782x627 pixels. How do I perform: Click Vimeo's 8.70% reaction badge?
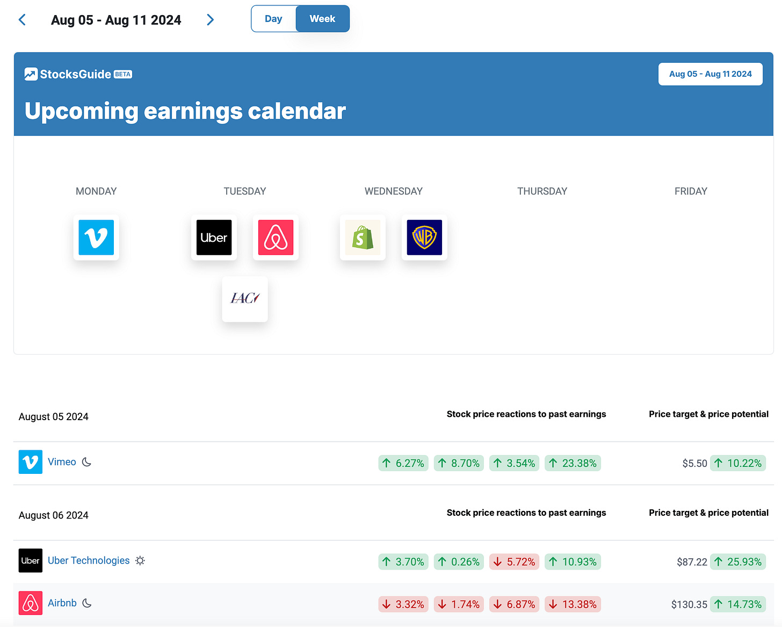[x=459, y=463]
